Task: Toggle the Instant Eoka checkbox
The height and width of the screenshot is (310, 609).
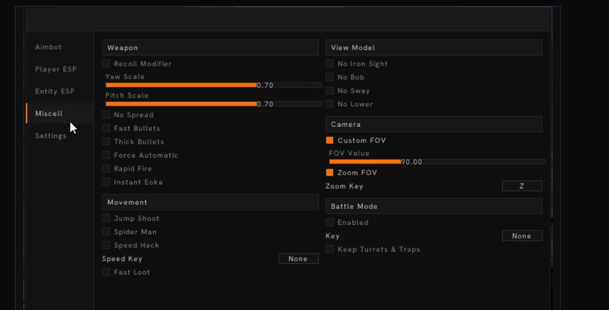Action: pyautogui.click(x=106, y=182)
